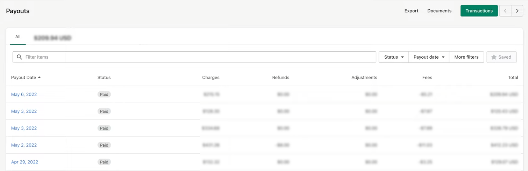
Task: Click the next page arrow button
Action: 517,11
